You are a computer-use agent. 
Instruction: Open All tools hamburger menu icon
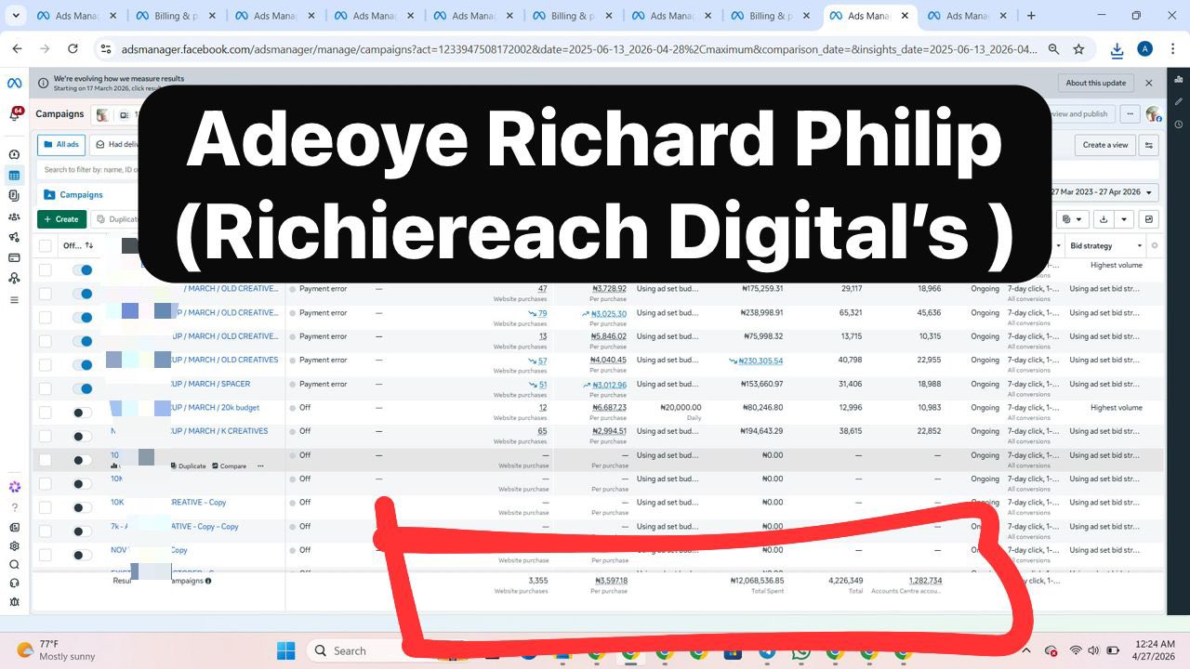click(x=14, y=300)
